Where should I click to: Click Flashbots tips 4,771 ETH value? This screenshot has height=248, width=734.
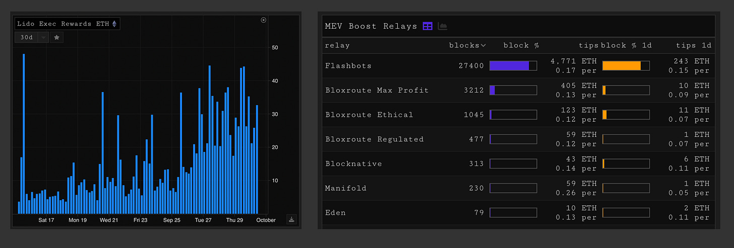pyautogui.click(x=574, y=61)
